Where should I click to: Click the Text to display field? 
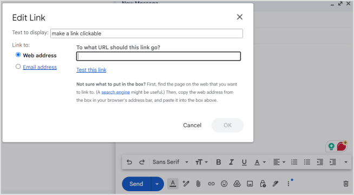point(147,34)
